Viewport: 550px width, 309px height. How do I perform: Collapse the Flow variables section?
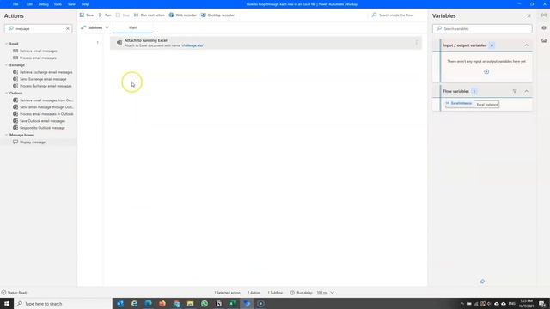[526, 91]
